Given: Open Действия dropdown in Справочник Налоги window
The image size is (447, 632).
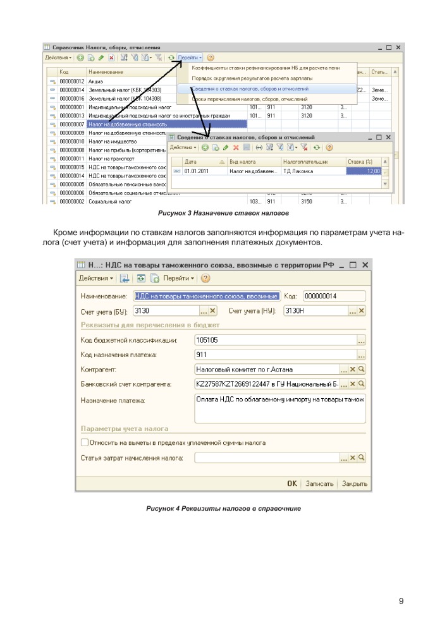Looking at the screenshot, I should click(x=58, y=58).
